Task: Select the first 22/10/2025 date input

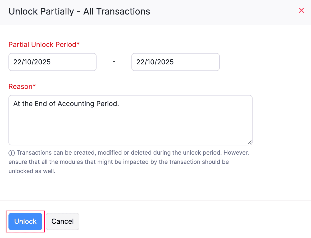Action: click(x=52, y=62)
